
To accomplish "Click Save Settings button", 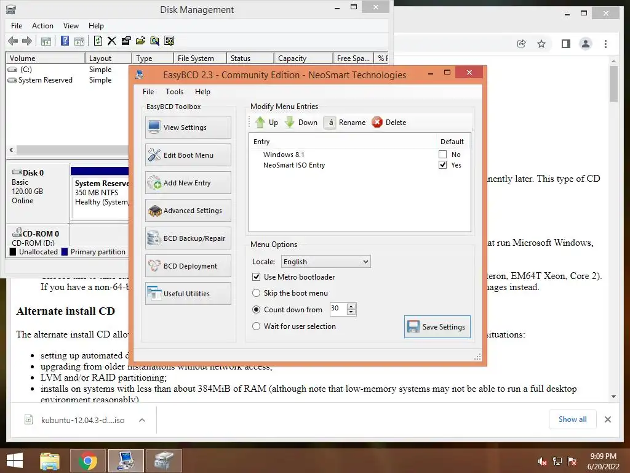I will (437, 326).
